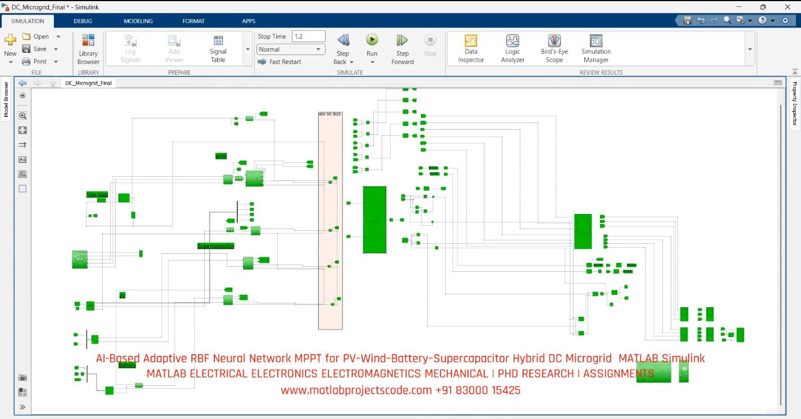
Task: Launch the Logic Analyzer
Action: tap(512, 49)
